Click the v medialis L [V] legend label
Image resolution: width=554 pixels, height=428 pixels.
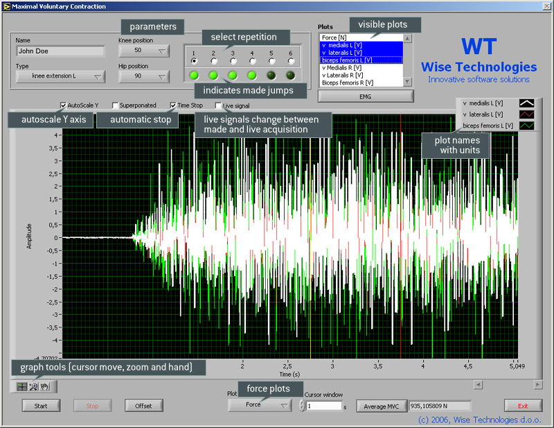coord(483,103)
